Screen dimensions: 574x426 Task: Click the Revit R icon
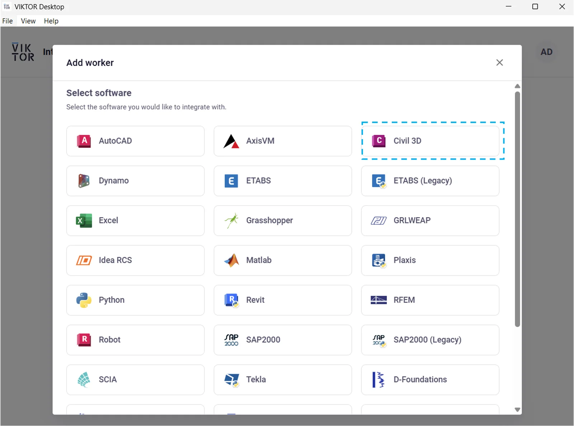pos(232,300)
